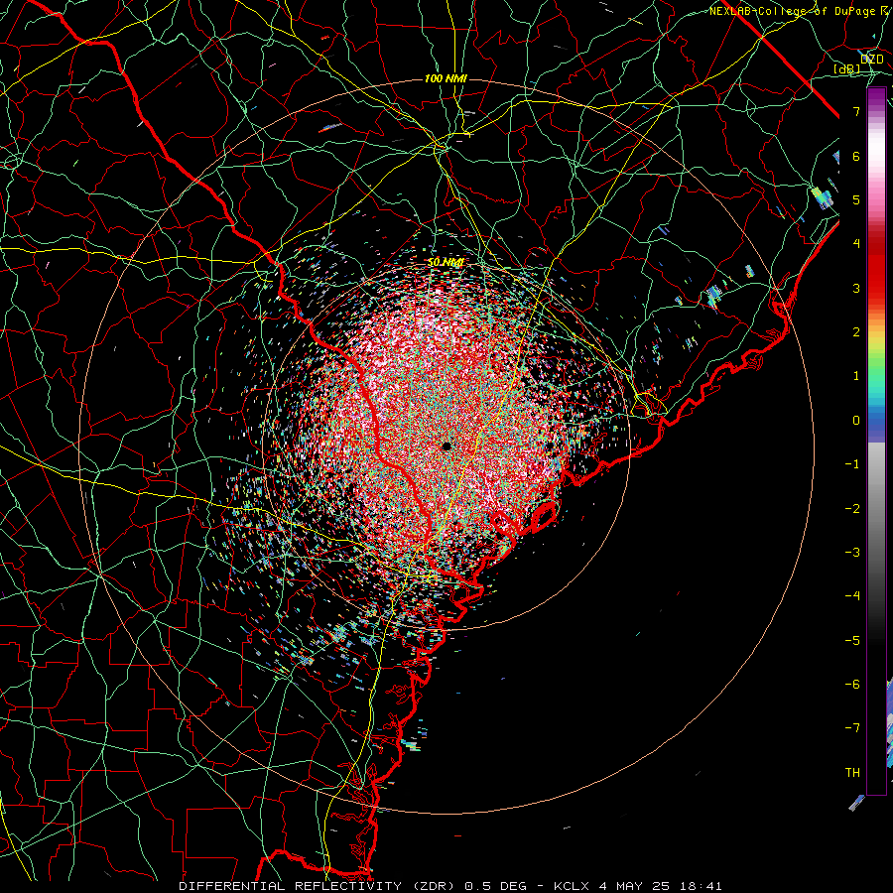This screenshot has height=893, width=893.
Task: Click the black radar site dot at center
Action: 447,446
